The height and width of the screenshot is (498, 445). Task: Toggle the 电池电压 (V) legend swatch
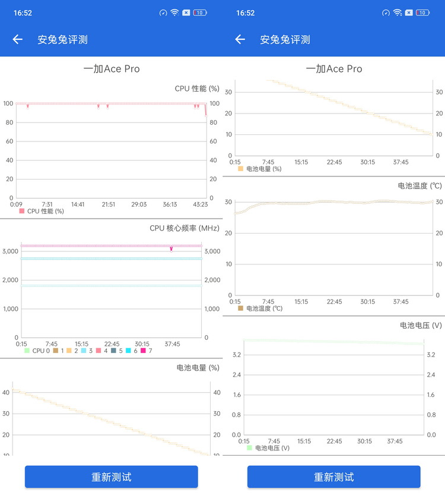tap(249, 448)
